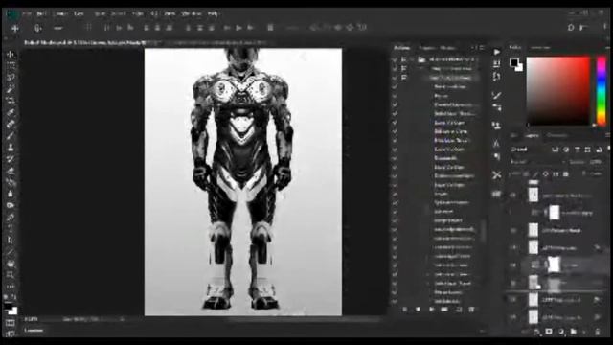Image resolution: width=613 pixels, height=345 pixels.
Task: Toggle layer filtering switch in Layers panel
Action: click(608, 149)
